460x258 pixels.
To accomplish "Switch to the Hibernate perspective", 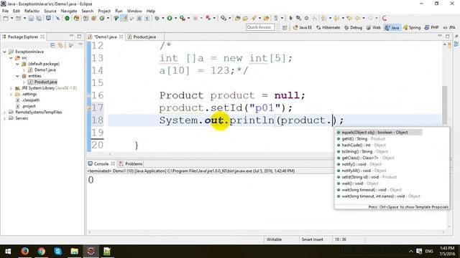I will 328,27.
